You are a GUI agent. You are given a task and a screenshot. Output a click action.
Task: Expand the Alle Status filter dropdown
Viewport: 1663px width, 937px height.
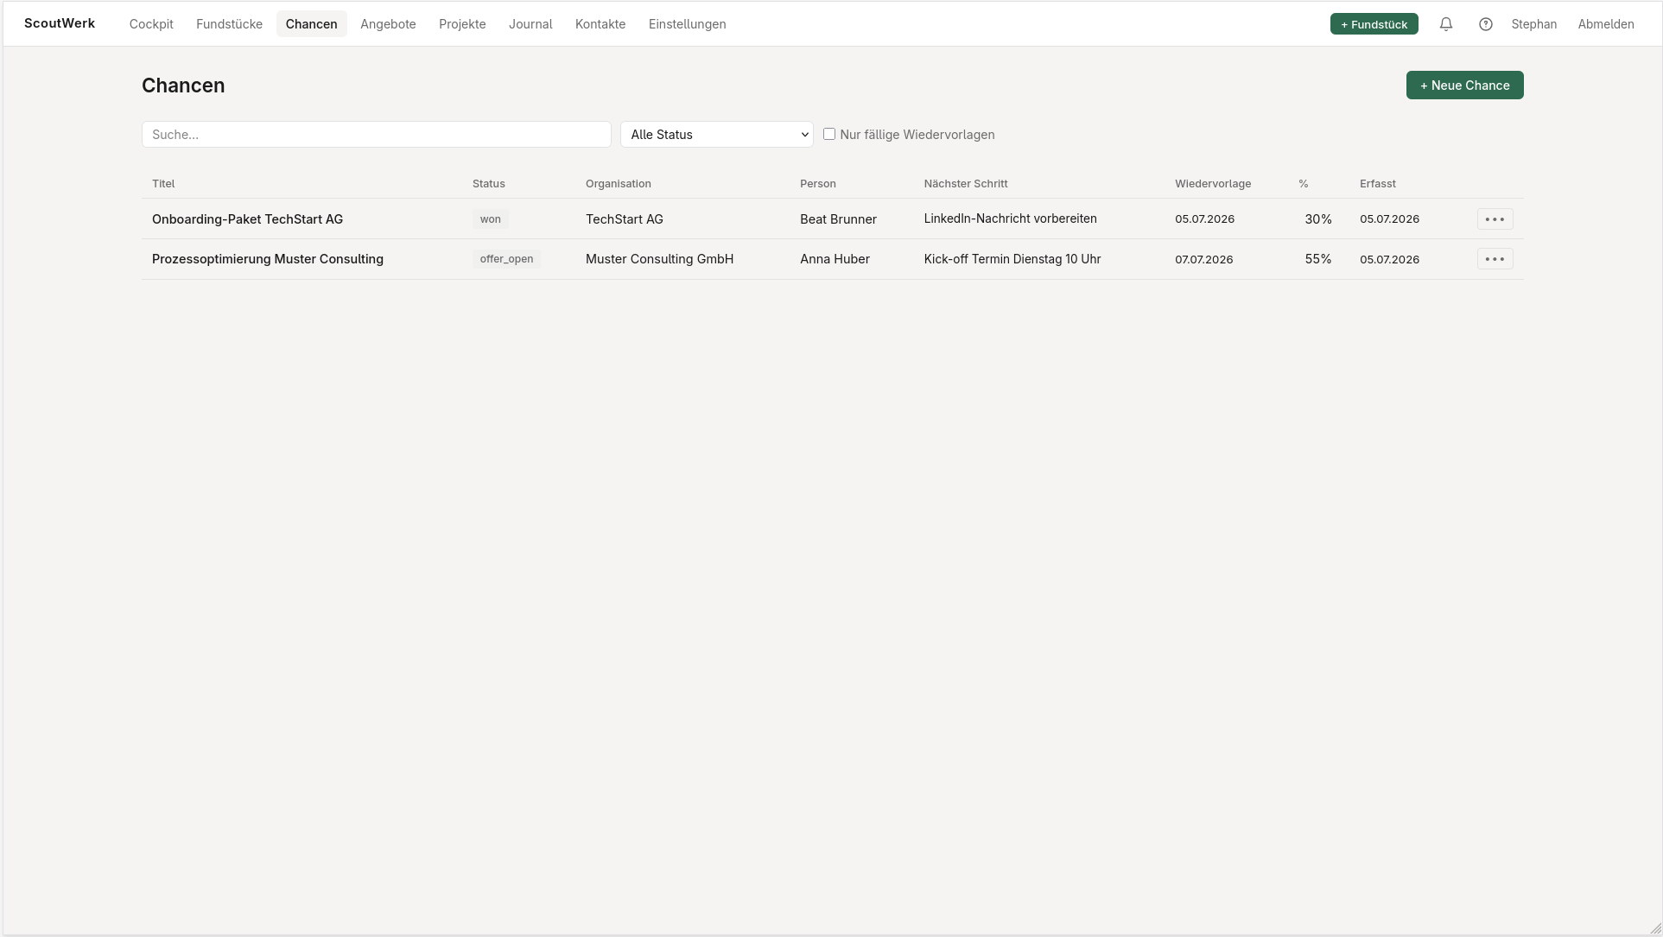coord(716,134)
